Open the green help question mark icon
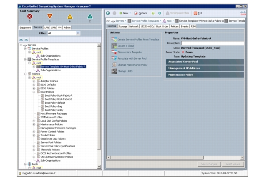The height and width of the screenshot is (180, 267). click(153, 13)
